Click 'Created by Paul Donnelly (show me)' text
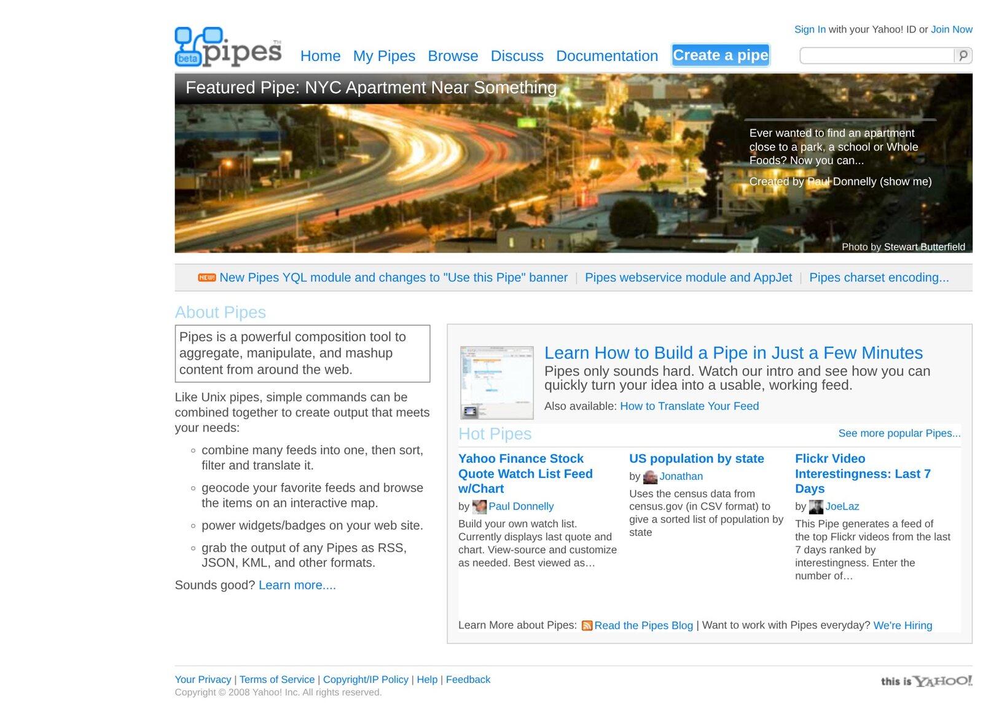The image size is (983, 708). (x=840, y=182)
